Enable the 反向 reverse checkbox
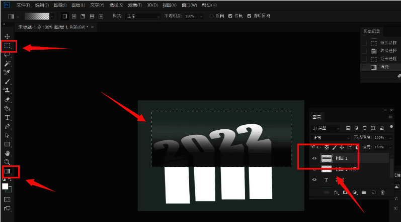Image resolution: width=401 pixels, height=222 pixels. (212, 16)
